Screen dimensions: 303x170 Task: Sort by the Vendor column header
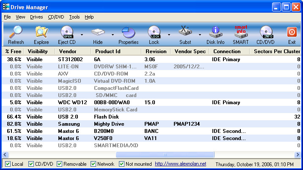pyautogui.click(x=73, y=51)
